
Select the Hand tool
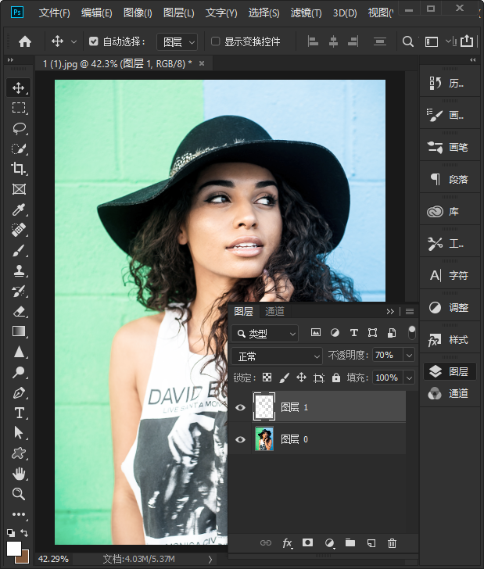point(19,474)
